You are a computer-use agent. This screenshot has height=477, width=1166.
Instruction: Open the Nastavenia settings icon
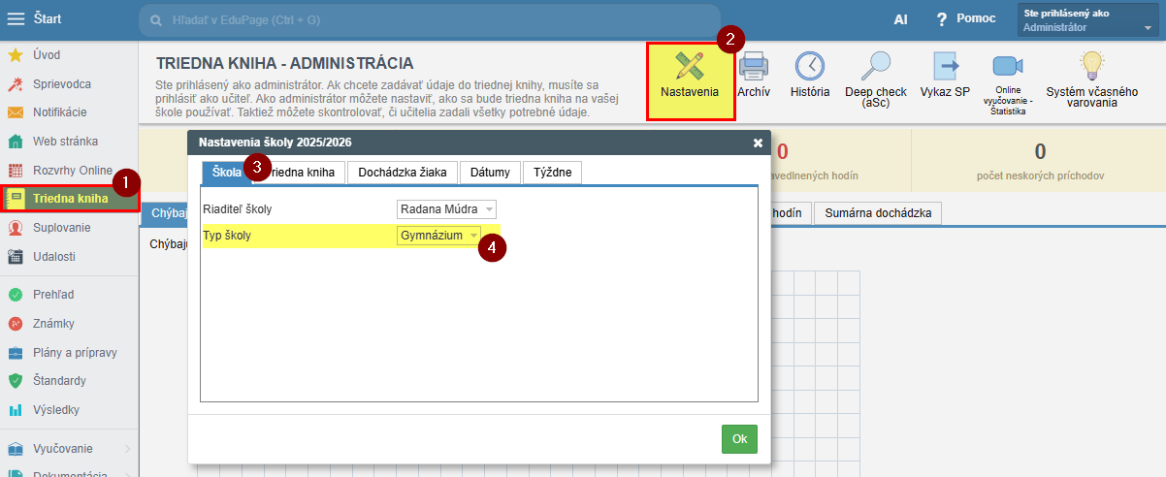pos(690,76)
